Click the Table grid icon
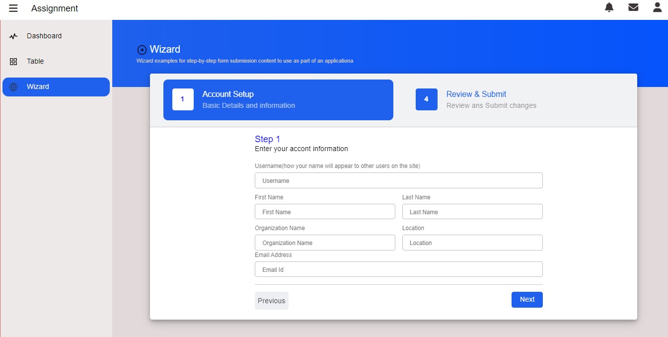The image size is (668, 337). pyautogui.click(x=13, y=62)
